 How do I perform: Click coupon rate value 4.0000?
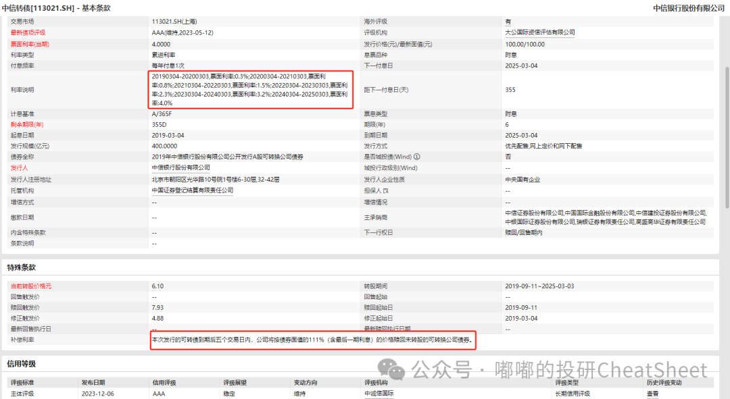pos(161,44)
